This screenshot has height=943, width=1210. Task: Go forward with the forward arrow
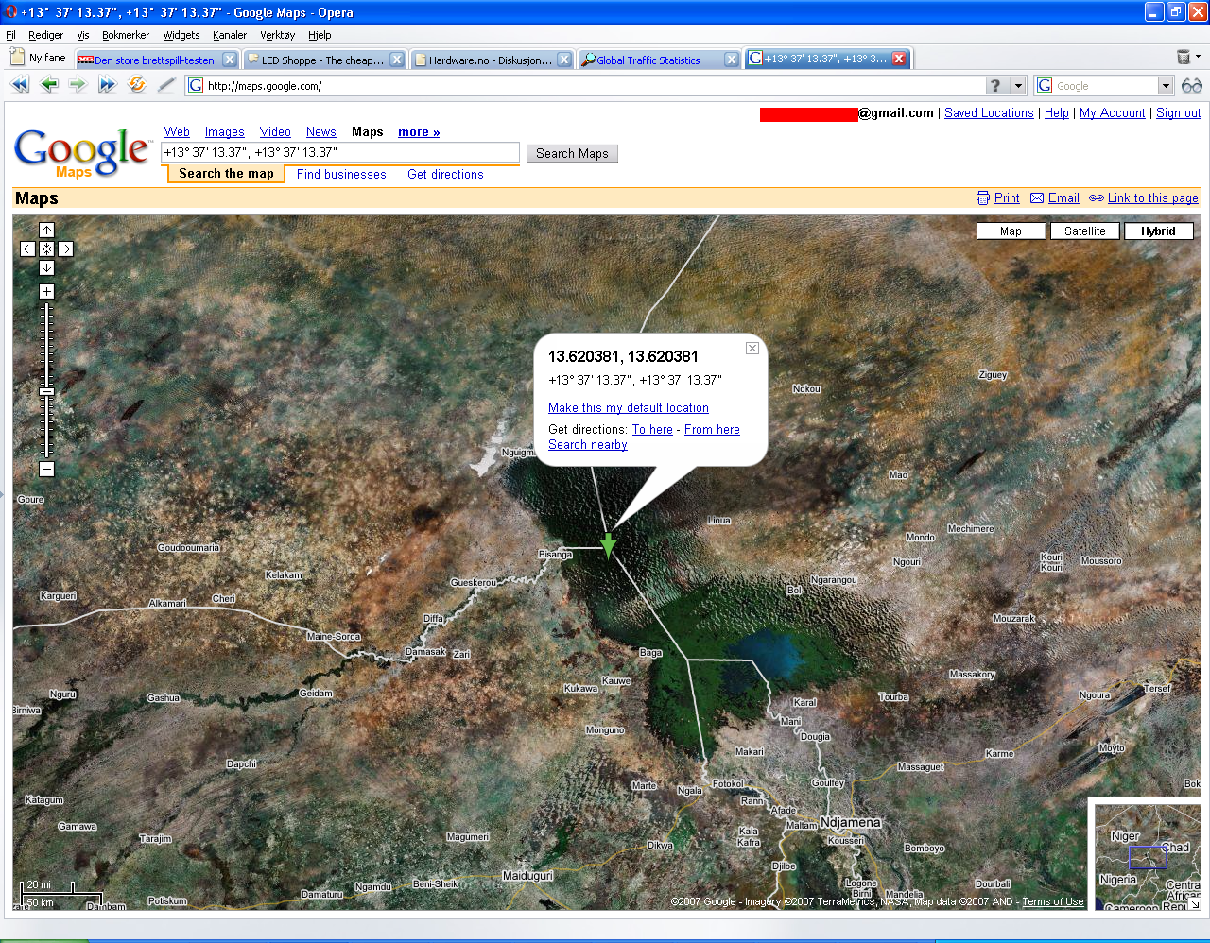pyautogui.click(x=78, y=85)
